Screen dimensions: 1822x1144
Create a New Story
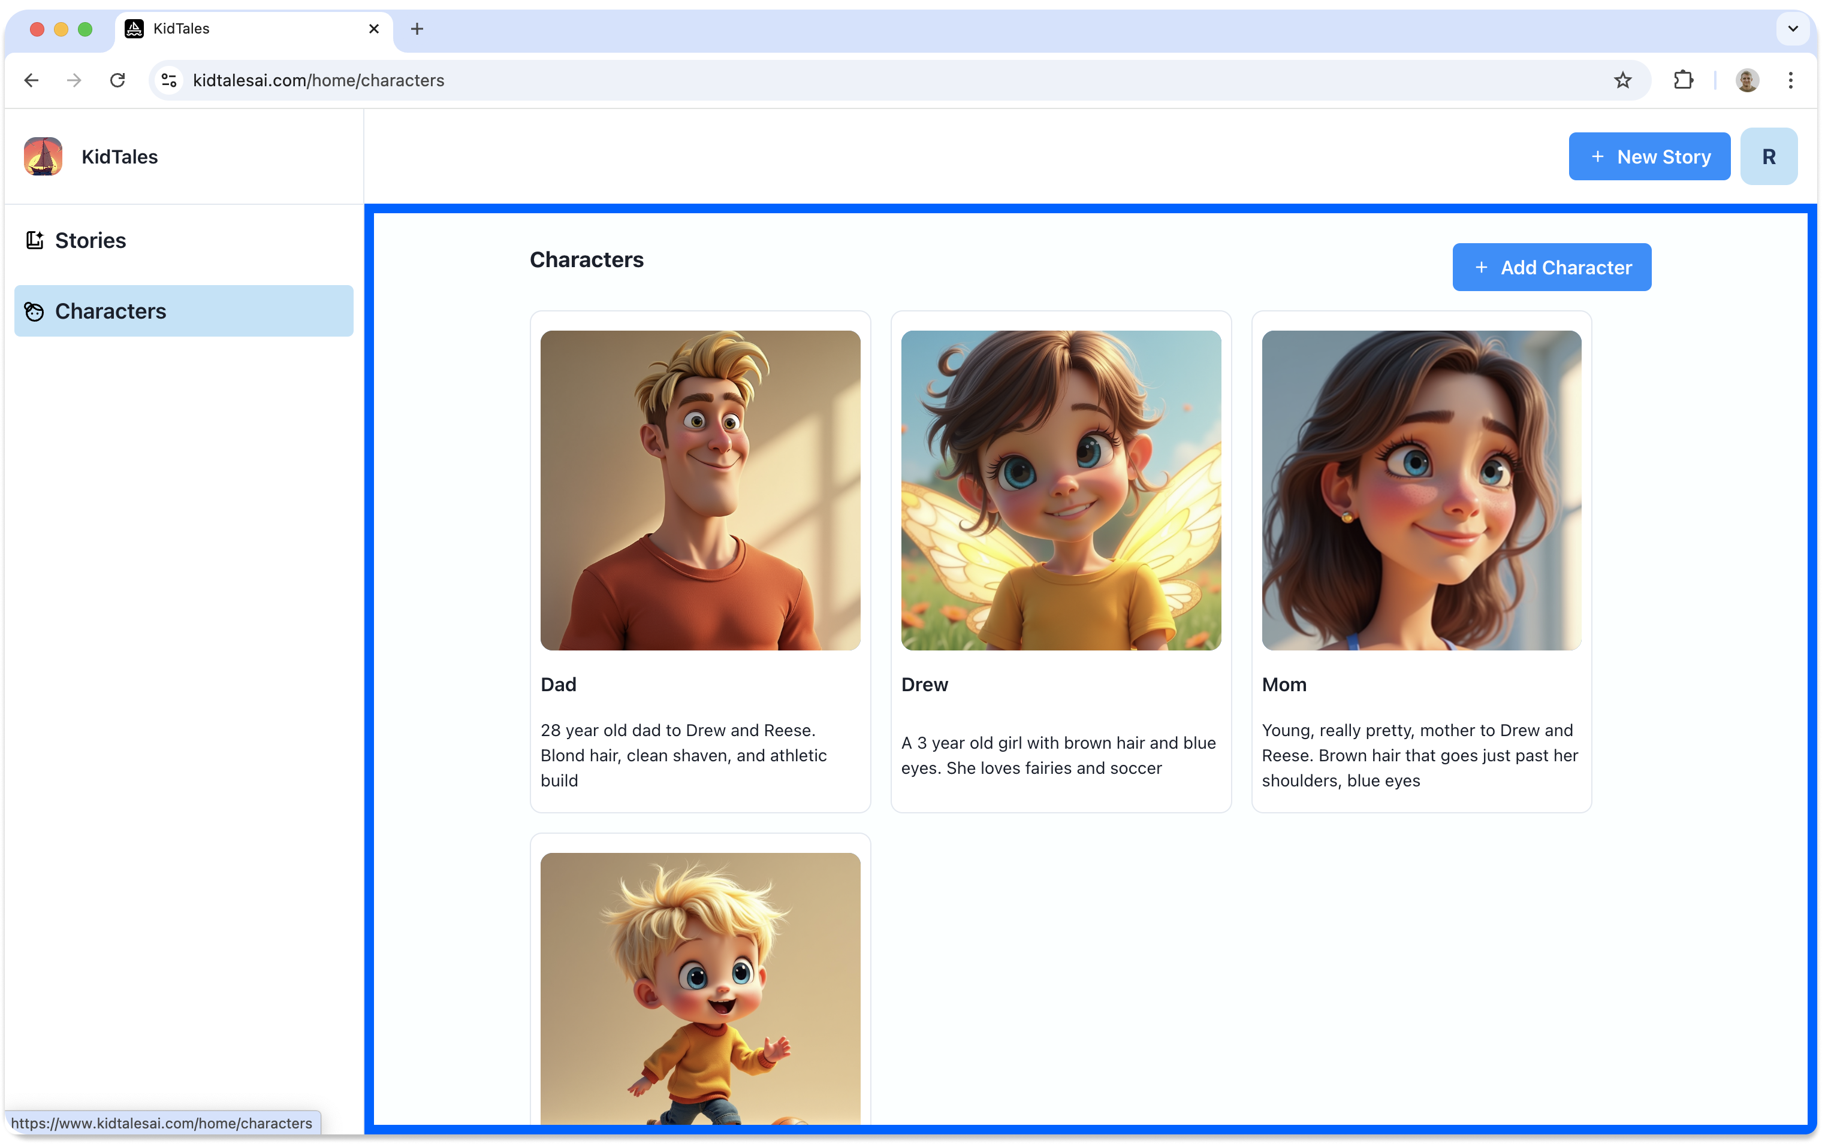pos(1649,156)
